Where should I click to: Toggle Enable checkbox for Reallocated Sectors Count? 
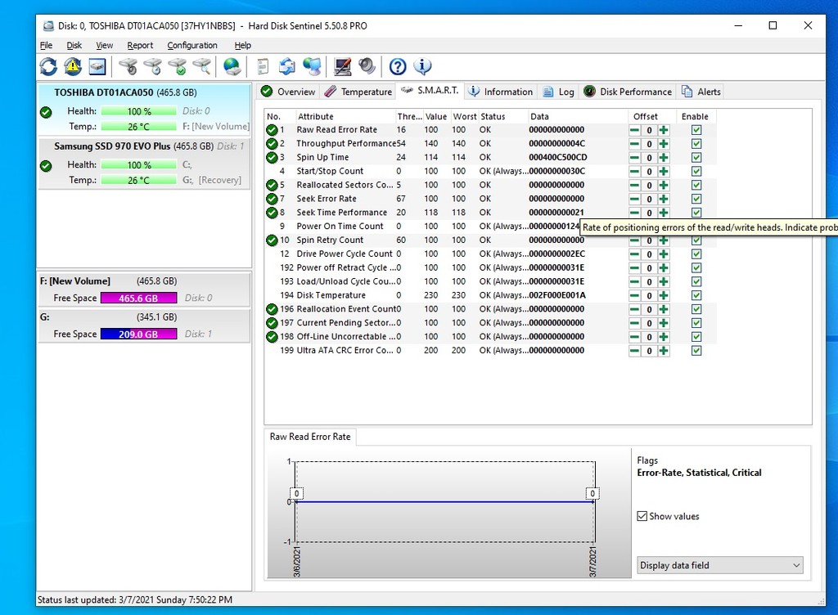[696, 186]
